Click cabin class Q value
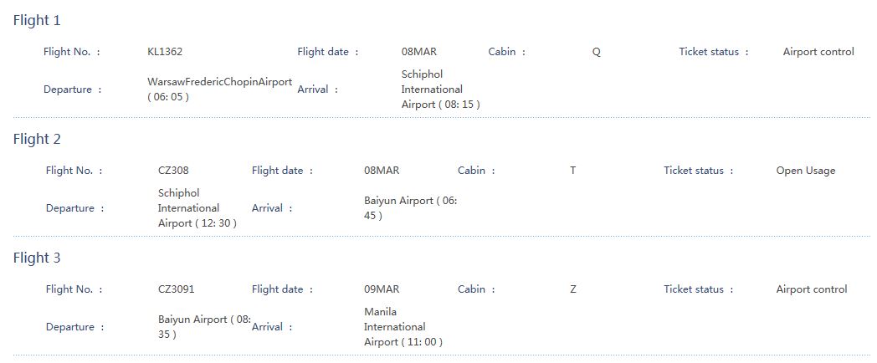877x363 pixels. point(596,52)
